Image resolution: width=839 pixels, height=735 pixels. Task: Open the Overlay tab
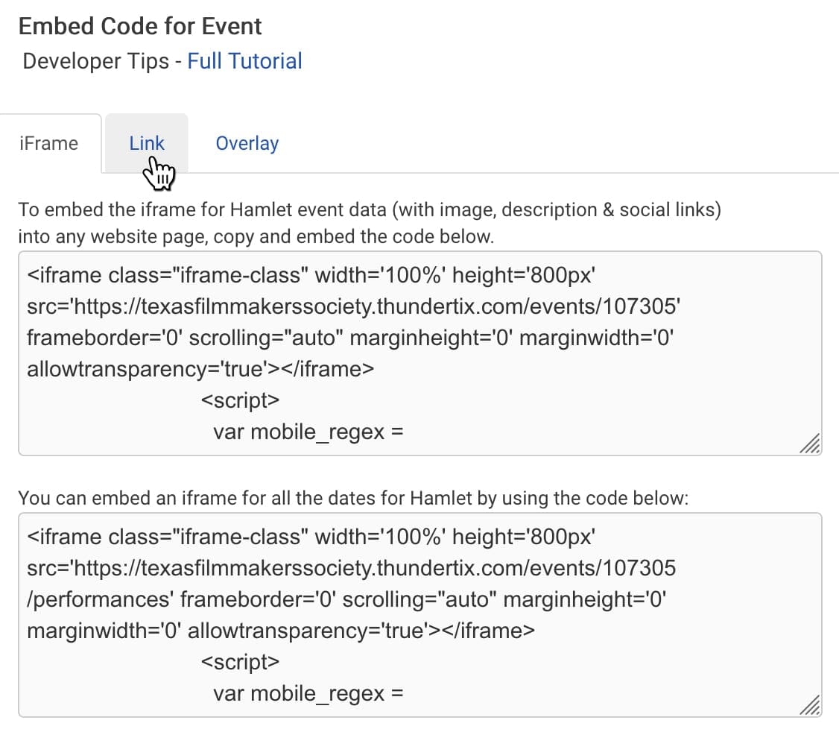(x=247, y=143)
